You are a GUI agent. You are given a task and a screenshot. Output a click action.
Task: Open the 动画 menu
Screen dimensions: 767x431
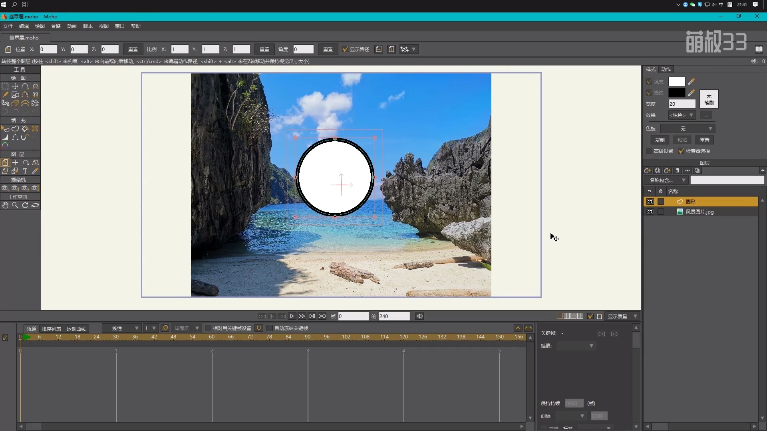coord(72,26)
